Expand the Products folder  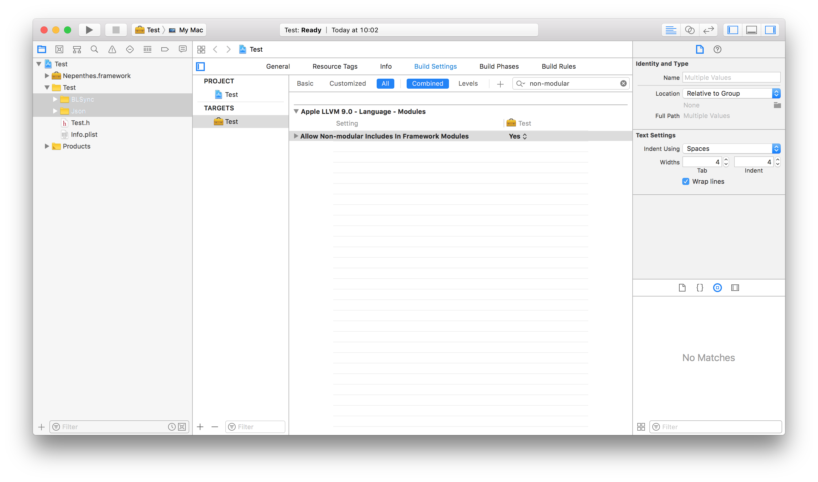pos(47,146)
